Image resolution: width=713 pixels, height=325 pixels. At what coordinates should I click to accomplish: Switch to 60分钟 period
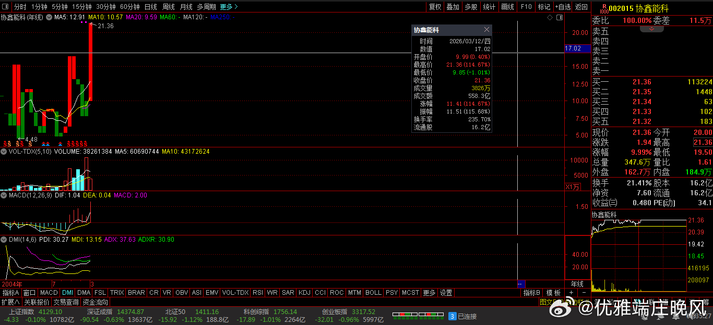coord(130,7)
